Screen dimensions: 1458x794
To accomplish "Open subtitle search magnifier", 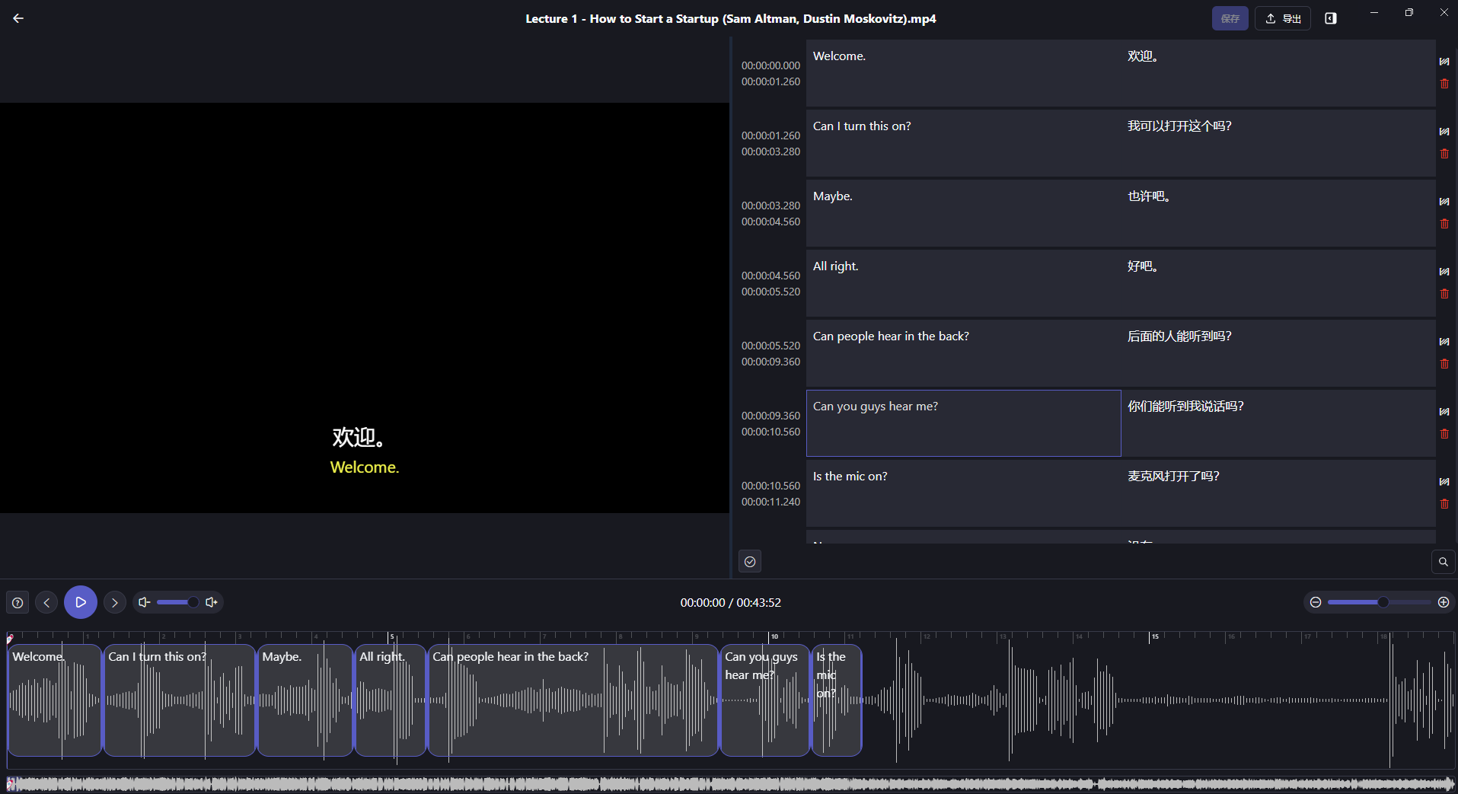I will [x=1443, y=562].
